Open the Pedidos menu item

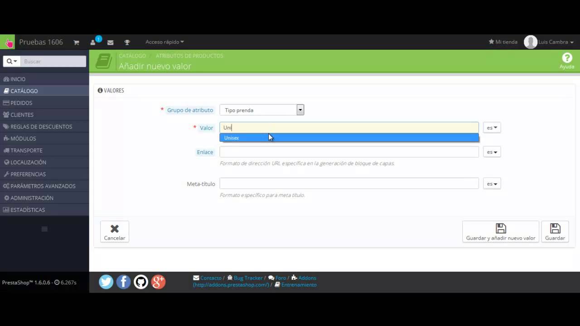pos(44,103)
